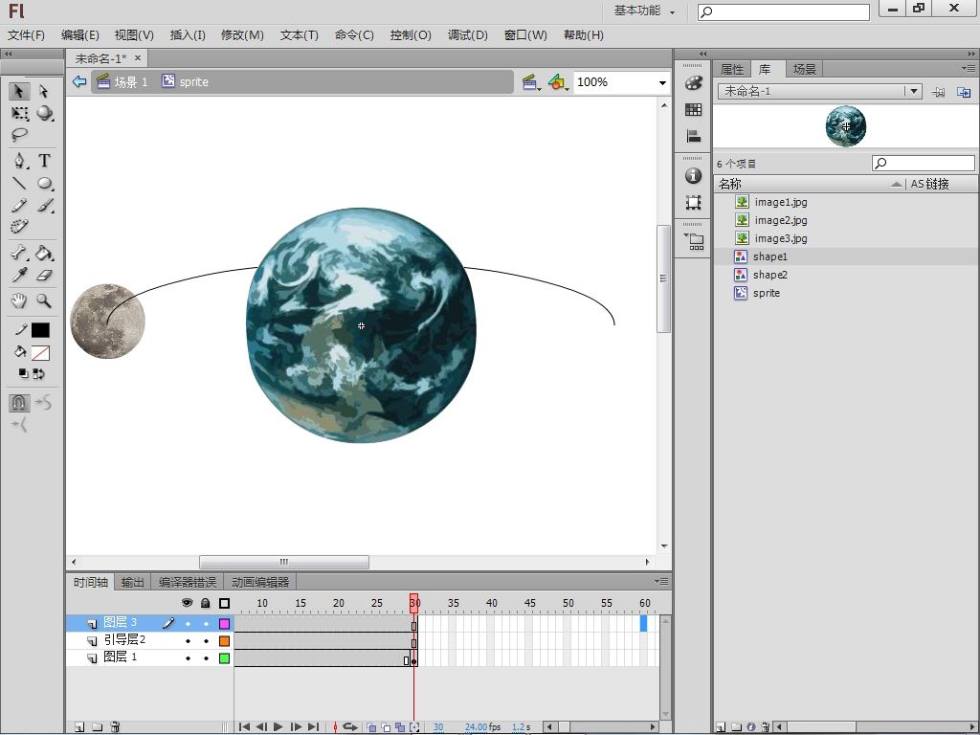Open the 修改(M) menu

(x=242, y=34)
